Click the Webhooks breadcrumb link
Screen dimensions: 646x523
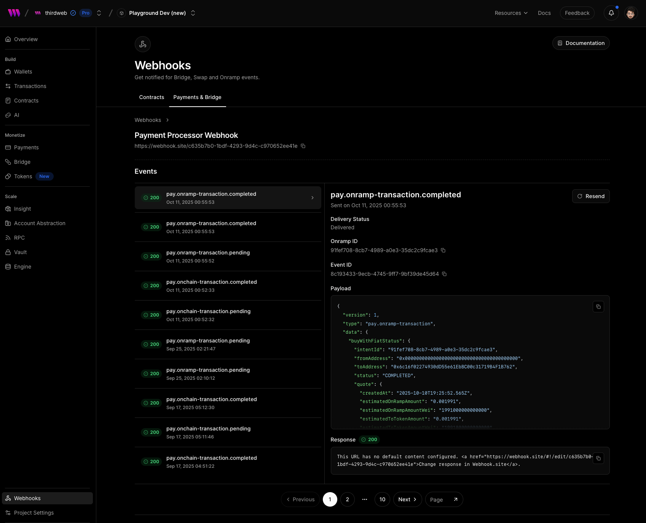(x=148, y=120)
